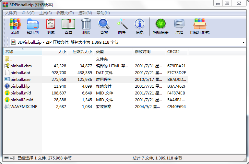
Task: Open the 向导 (Wizard) wand icon
Action: click(122, 24)
